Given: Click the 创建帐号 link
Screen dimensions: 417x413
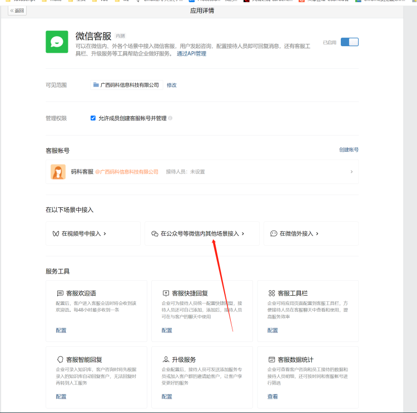Looking at the screenshot, I should pyautogui.click(x=349, y=150).
